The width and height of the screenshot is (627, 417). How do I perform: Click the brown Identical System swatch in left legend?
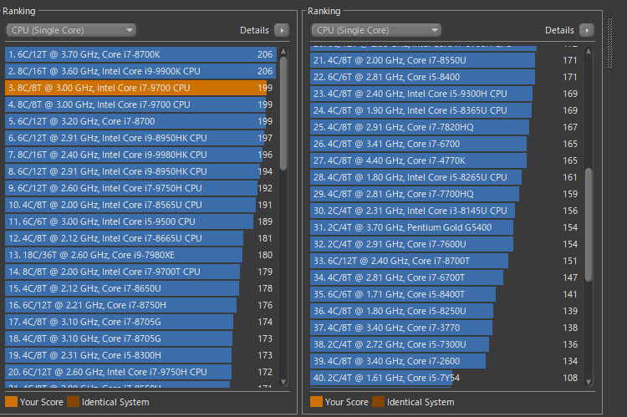(x=74, y=402)
